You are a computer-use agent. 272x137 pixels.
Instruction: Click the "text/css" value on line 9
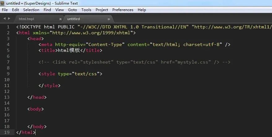[86, 74]
